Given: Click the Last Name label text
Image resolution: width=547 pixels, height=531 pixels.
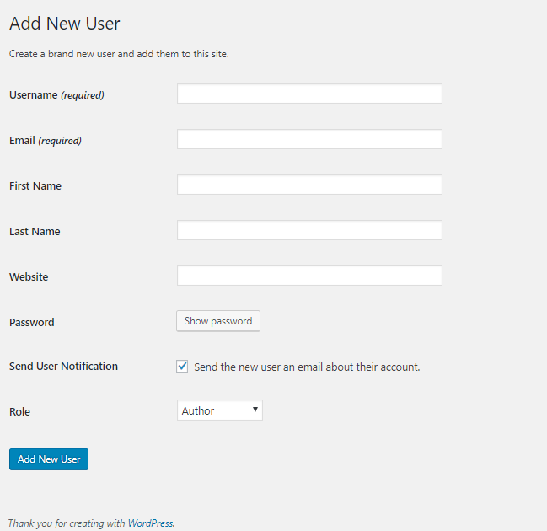Looking at the screenshot, I should [x=35, y=231].
